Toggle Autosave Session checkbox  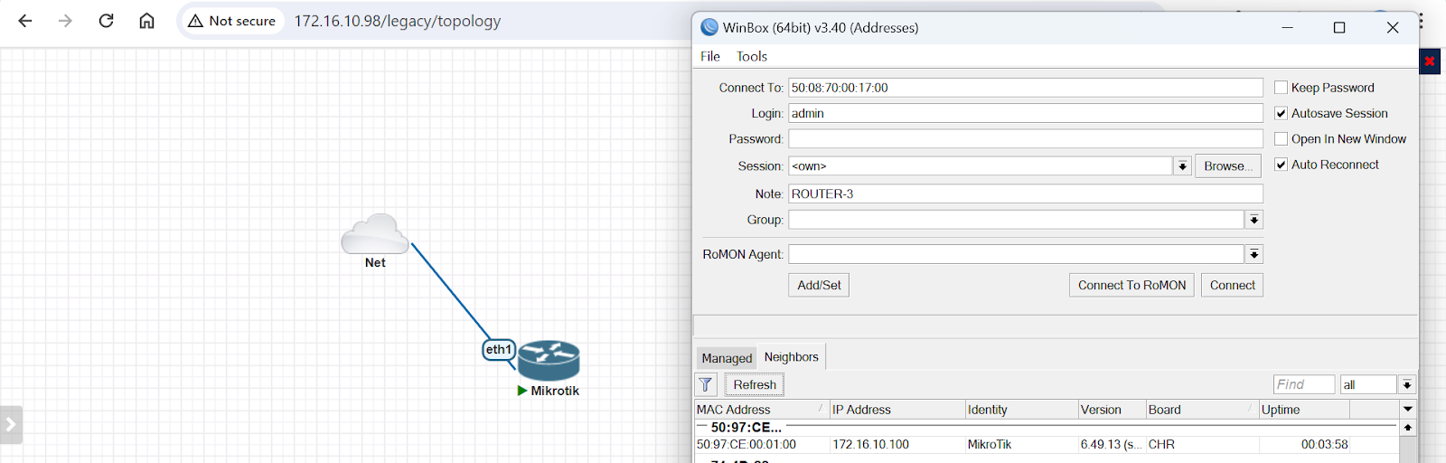tap(1281, 113)
